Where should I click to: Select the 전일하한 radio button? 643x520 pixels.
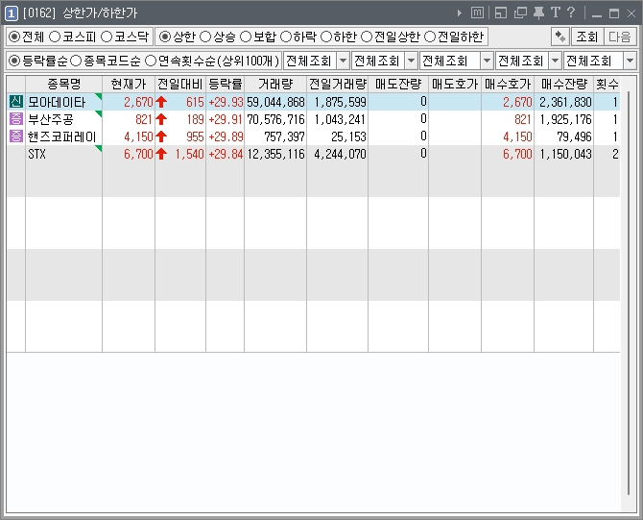429,37
